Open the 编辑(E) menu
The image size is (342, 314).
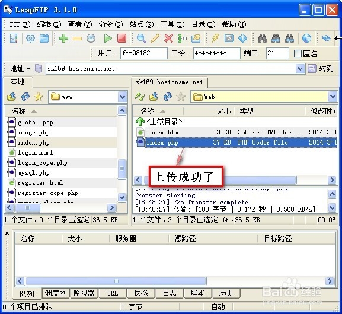point(49,24)
